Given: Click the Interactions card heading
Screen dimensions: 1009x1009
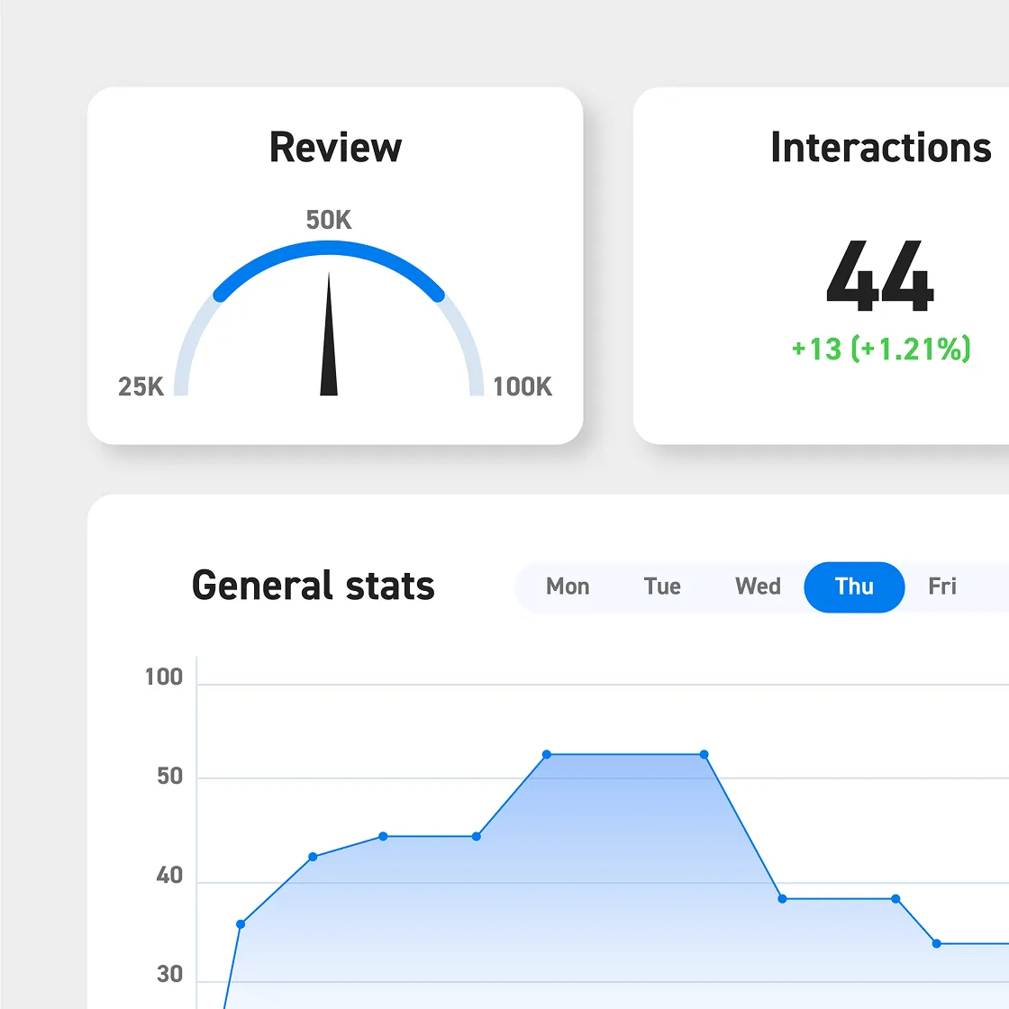Looking at the screenshot, I should coord(880,147).
